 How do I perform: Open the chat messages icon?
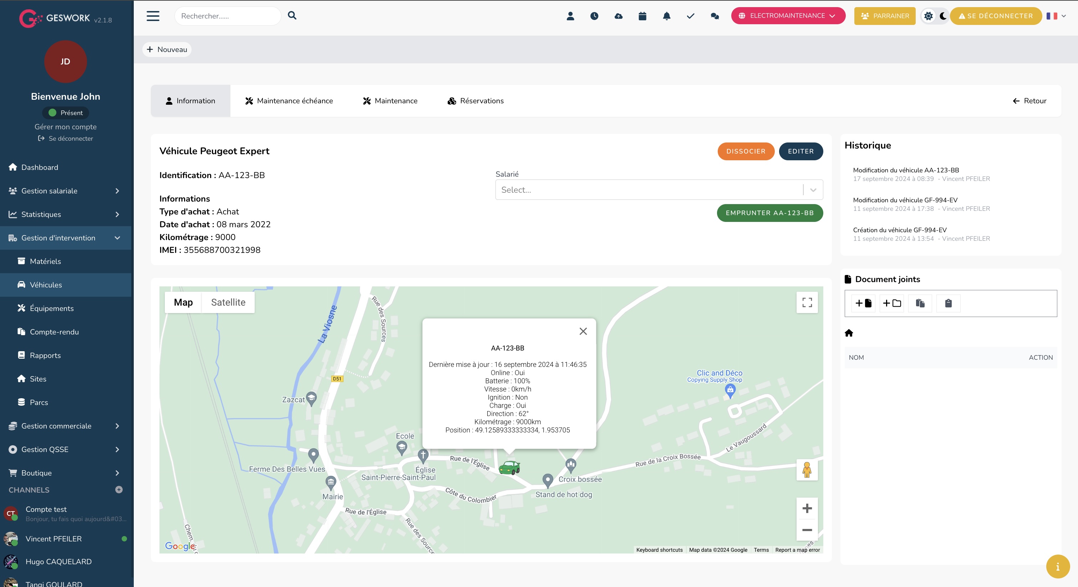pyautogui.click(x=715, y=16)
